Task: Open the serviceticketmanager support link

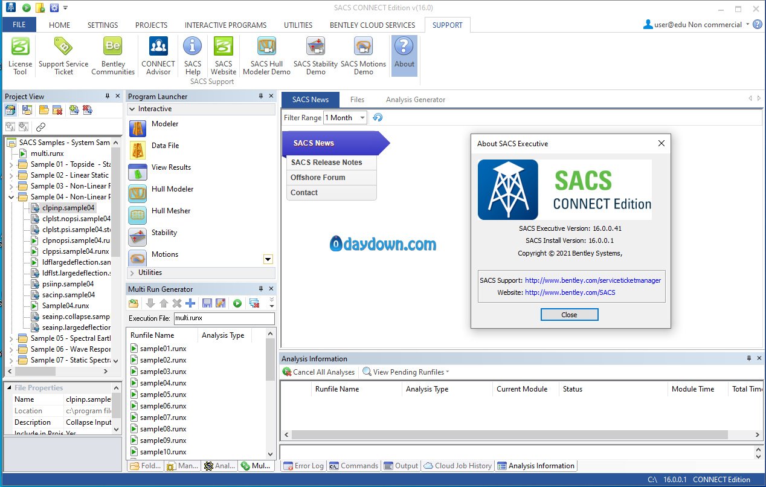Action: (x=593, y=280)
